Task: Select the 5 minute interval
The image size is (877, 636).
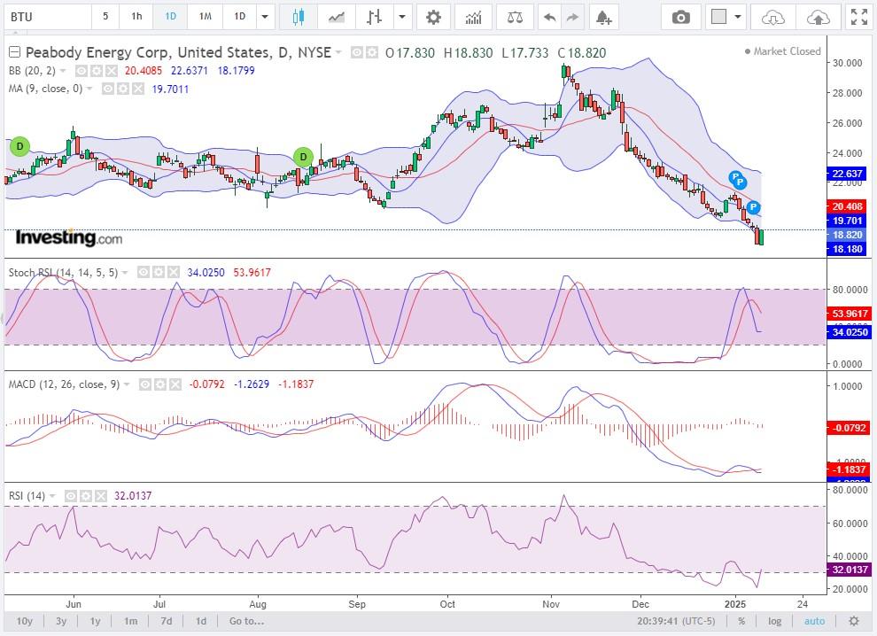Action: tap(105, 17)
